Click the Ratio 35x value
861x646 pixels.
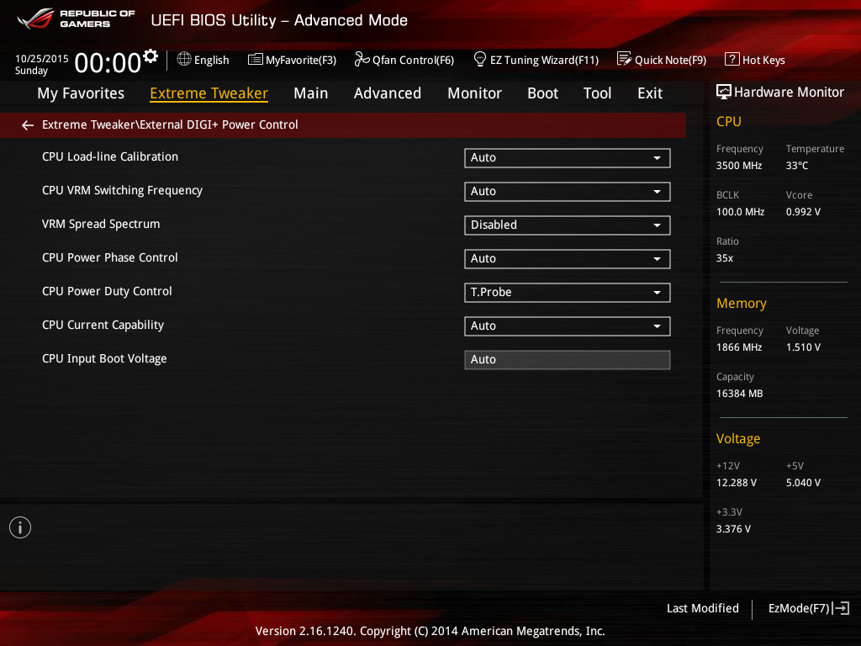(x=724, y=258)
